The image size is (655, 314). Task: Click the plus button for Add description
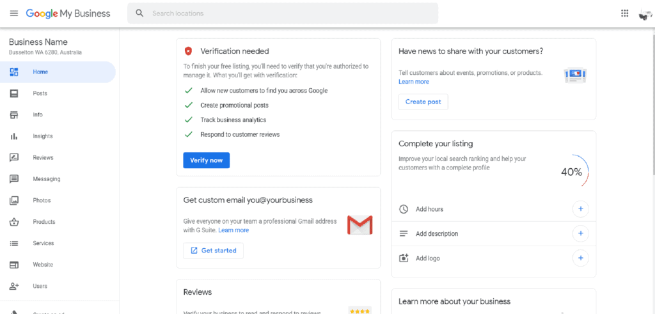point(581,233)
